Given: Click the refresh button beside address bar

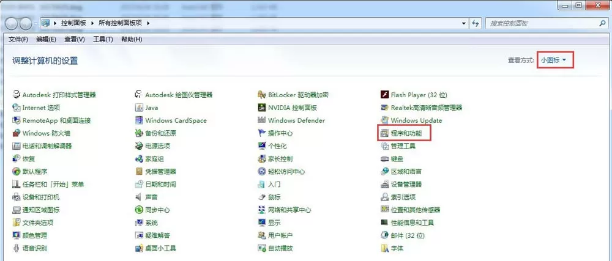Looking at the screenshot, I should (475, 23).
